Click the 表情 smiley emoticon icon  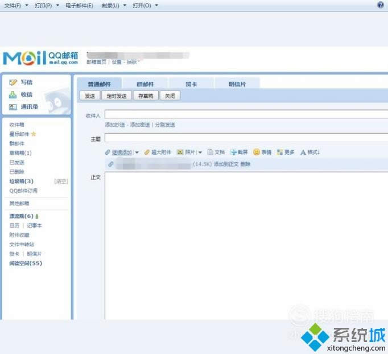point(257,152)
